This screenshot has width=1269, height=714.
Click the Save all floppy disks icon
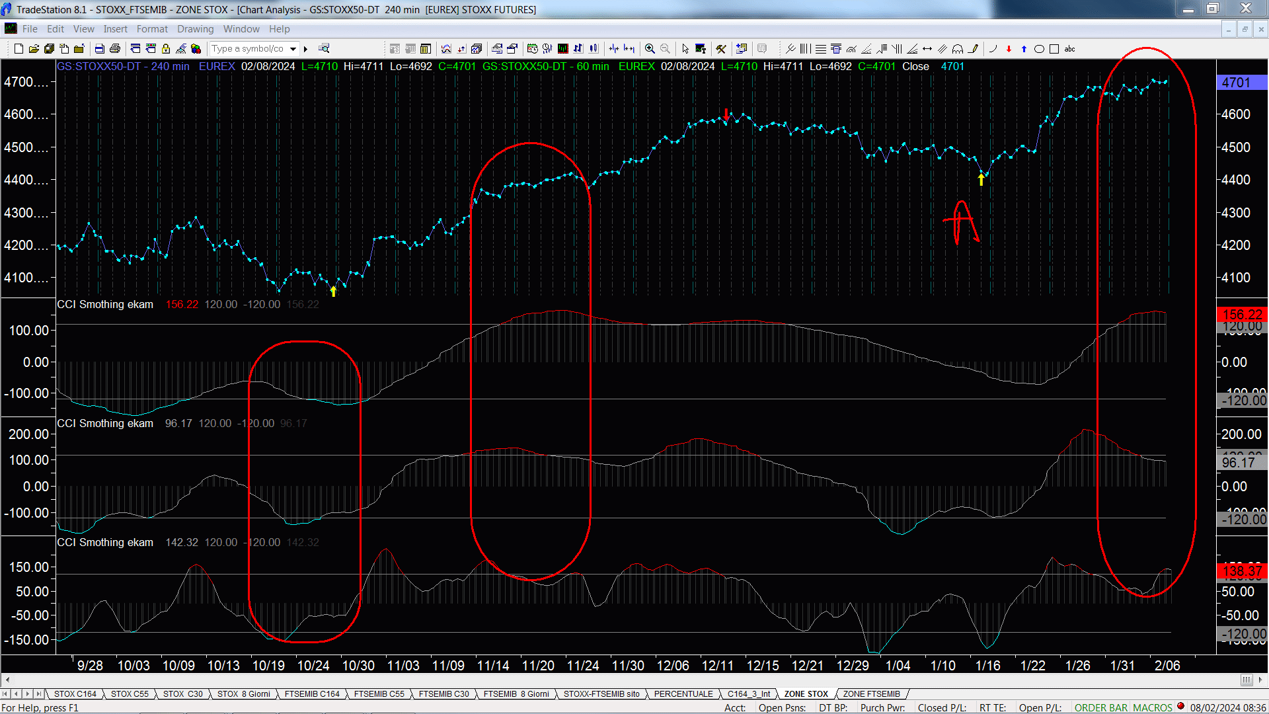pyautogui.click(x=49, y=48)
